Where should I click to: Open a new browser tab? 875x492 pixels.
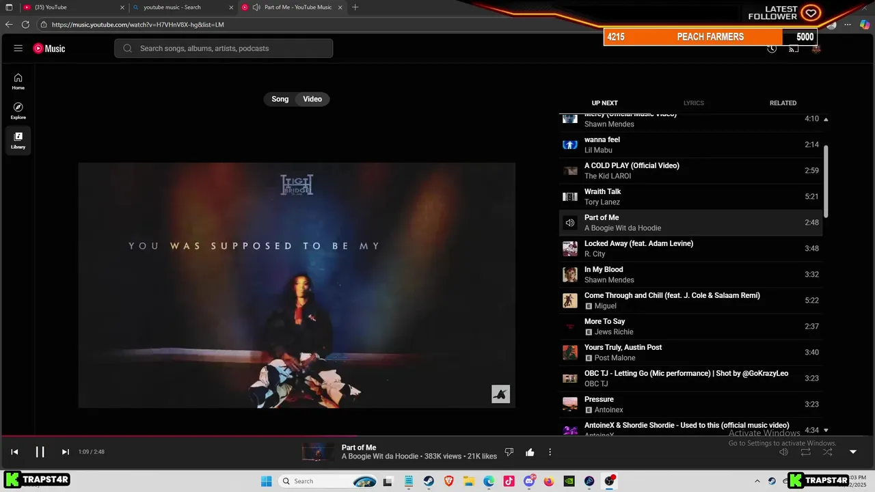tap(355, 8)
